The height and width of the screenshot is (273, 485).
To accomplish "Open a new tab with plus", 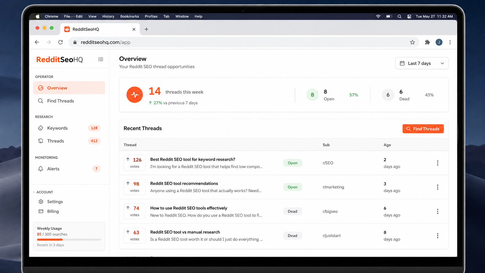I will (146, 29).
